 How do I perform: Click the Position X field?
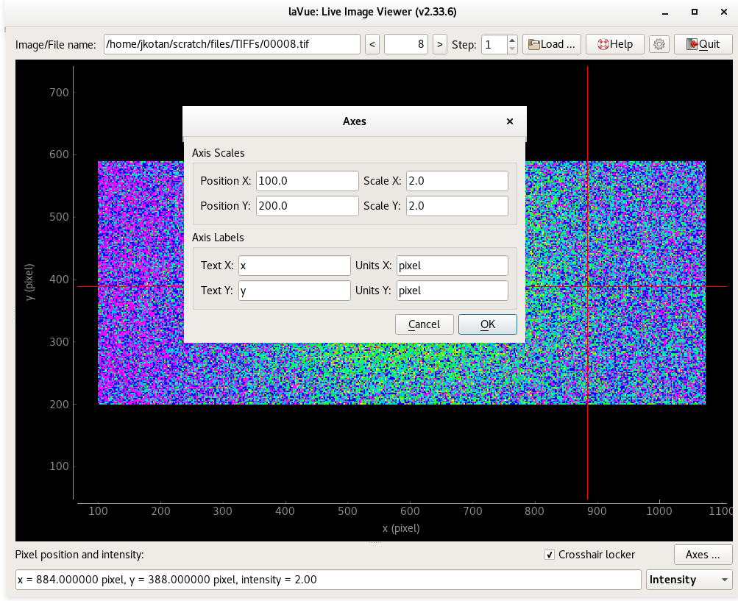tap(307, 181)
